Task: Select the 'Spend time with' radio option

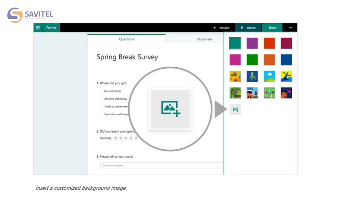Action: [101, 114]
